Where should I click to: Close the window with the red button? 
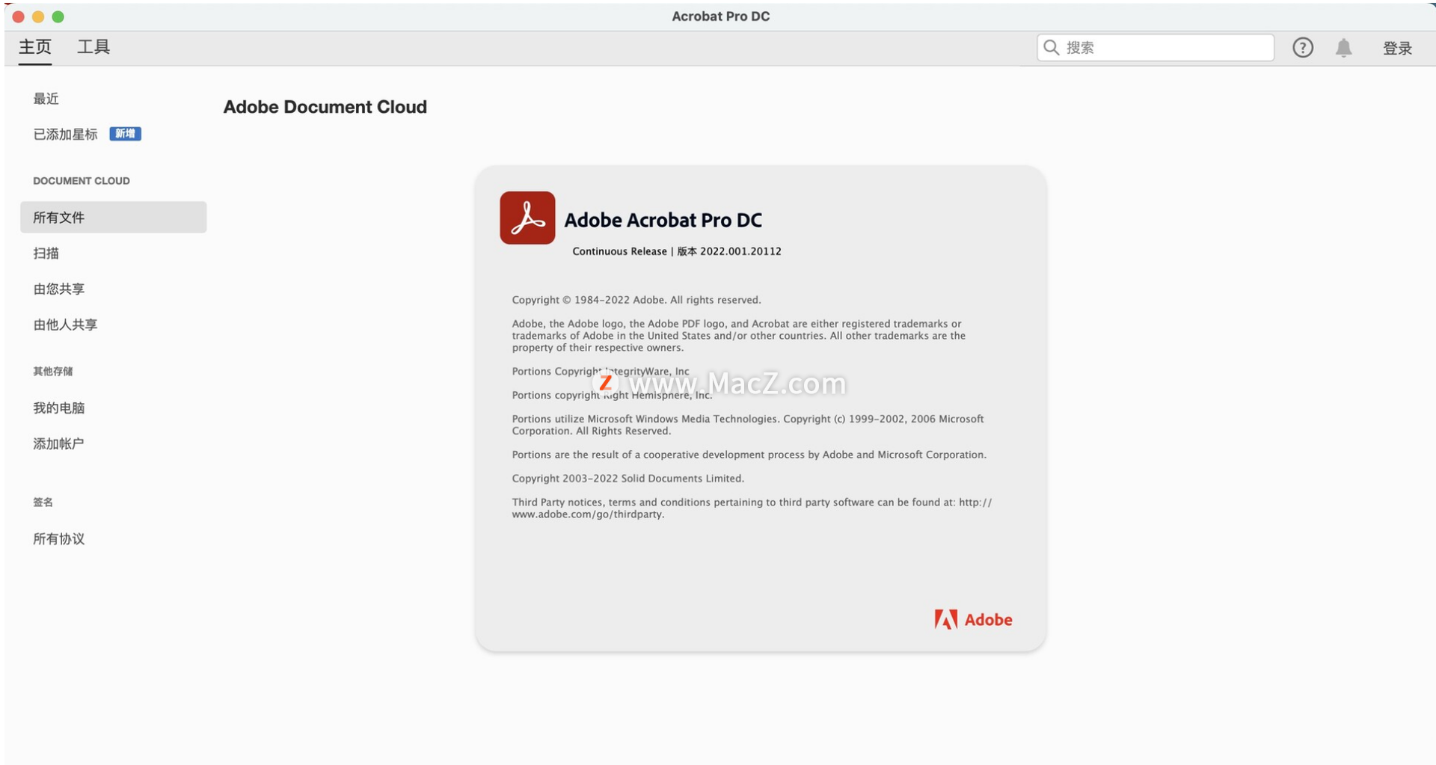coord(19,16)
